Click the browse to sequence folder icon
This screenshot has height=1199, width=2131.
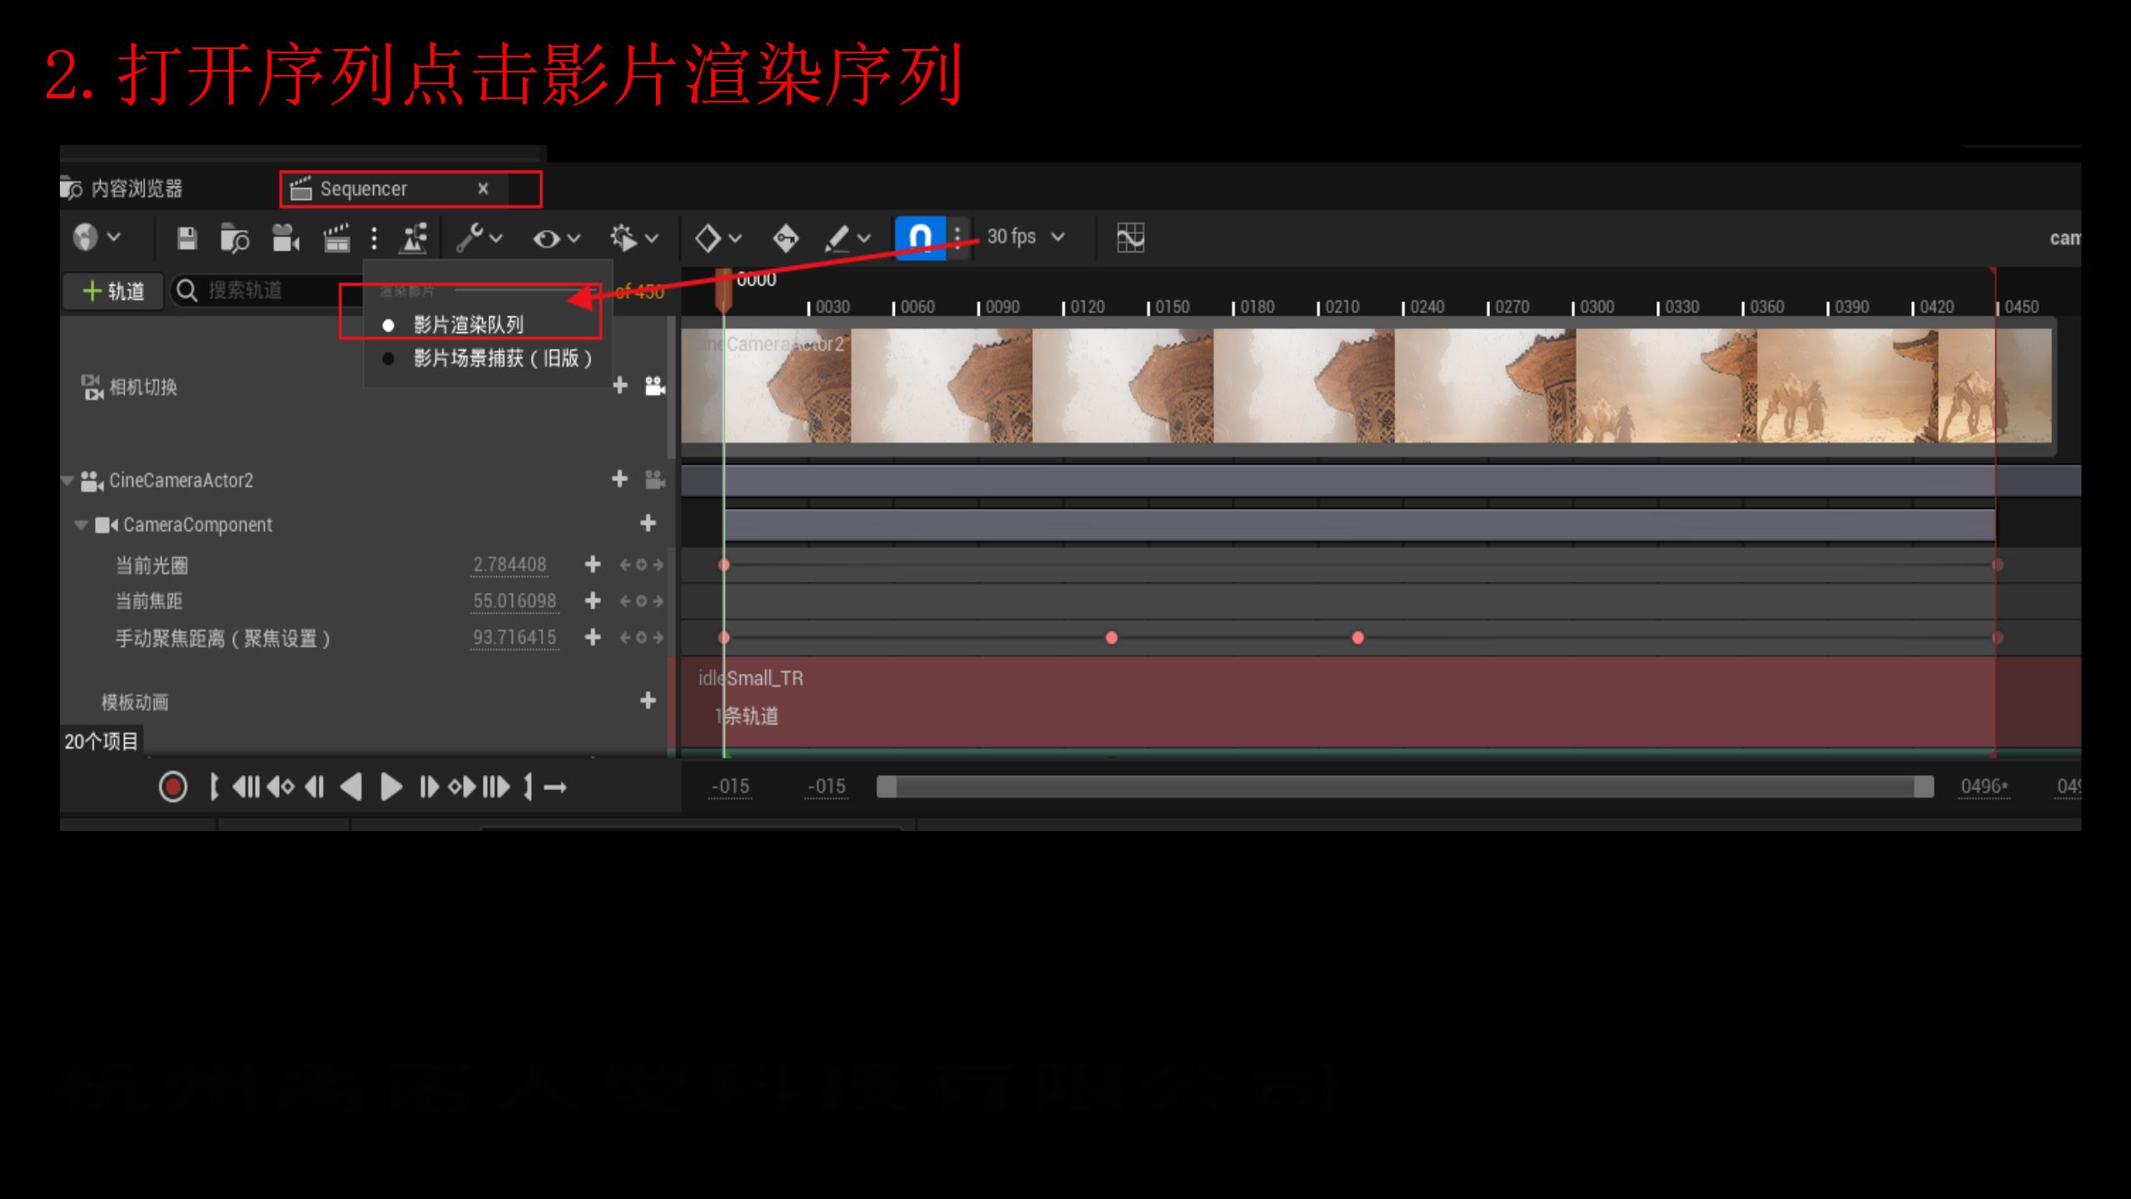(x=235, y=239)
